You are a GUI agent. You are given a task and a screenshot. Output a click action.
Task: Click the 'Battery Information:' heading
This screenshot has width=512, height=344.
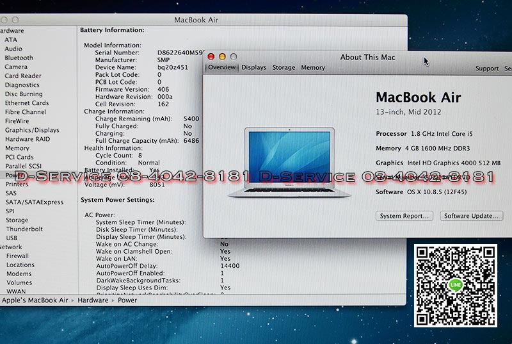(x=112, y=30)
